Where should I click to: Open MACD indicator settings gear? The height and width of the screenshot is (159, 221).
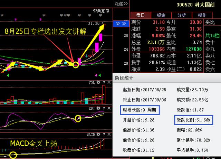pyautogui.click(x=99, y=135)
